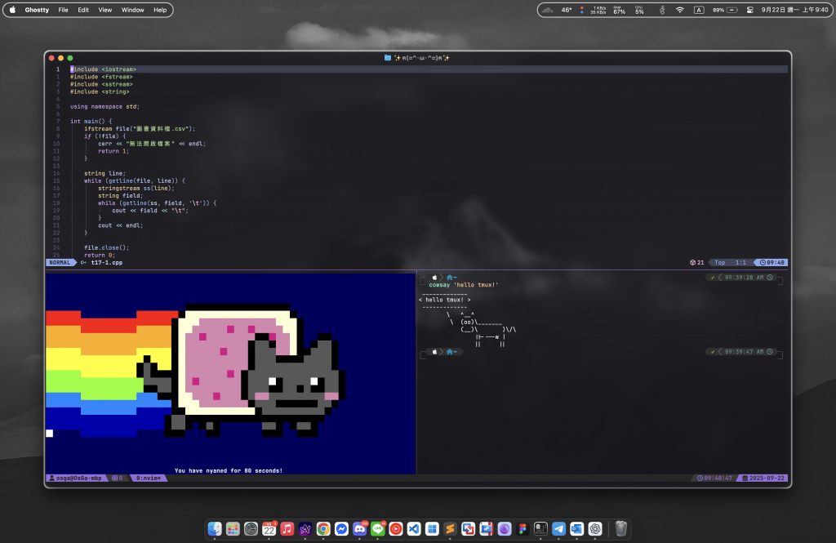Viewport: 836px width, 543px height.
Task: Open LINE from the Dock
Action: tap(378, 528)
